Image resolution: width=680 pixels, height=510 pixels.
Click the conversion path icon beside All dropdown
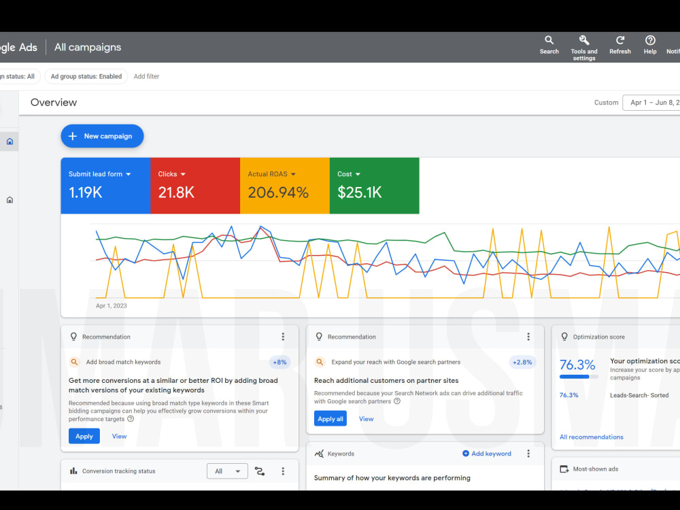point(260,471)
